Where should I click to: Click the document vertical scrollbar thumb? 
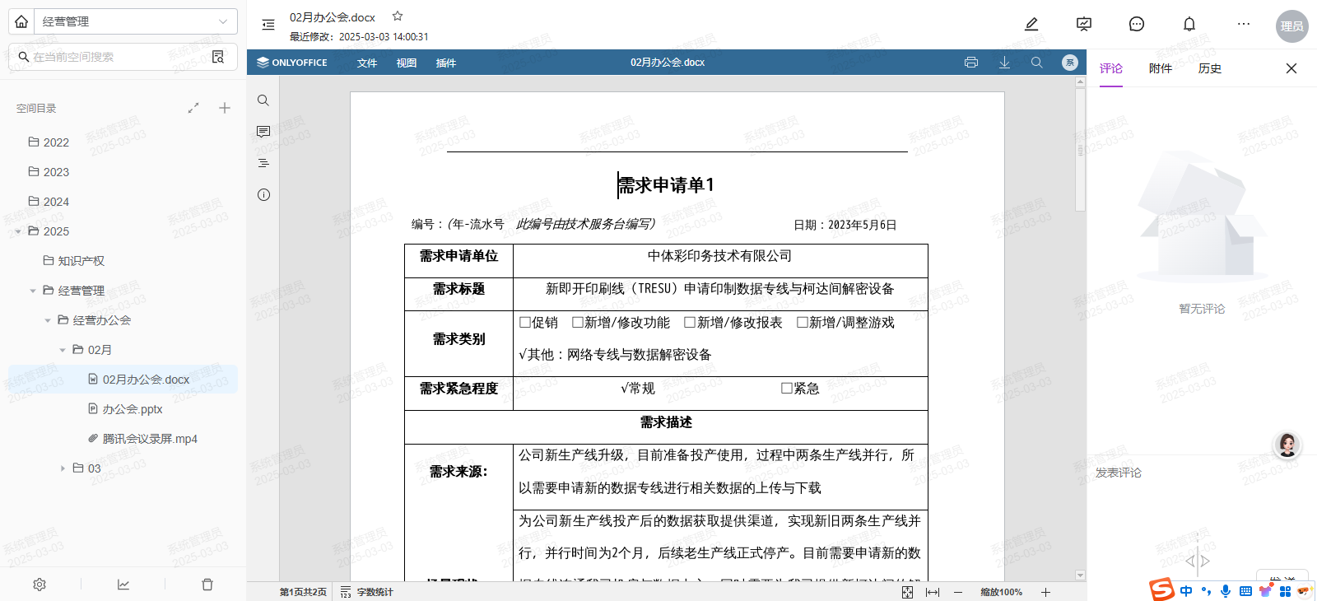click(x=1080, y=151)
